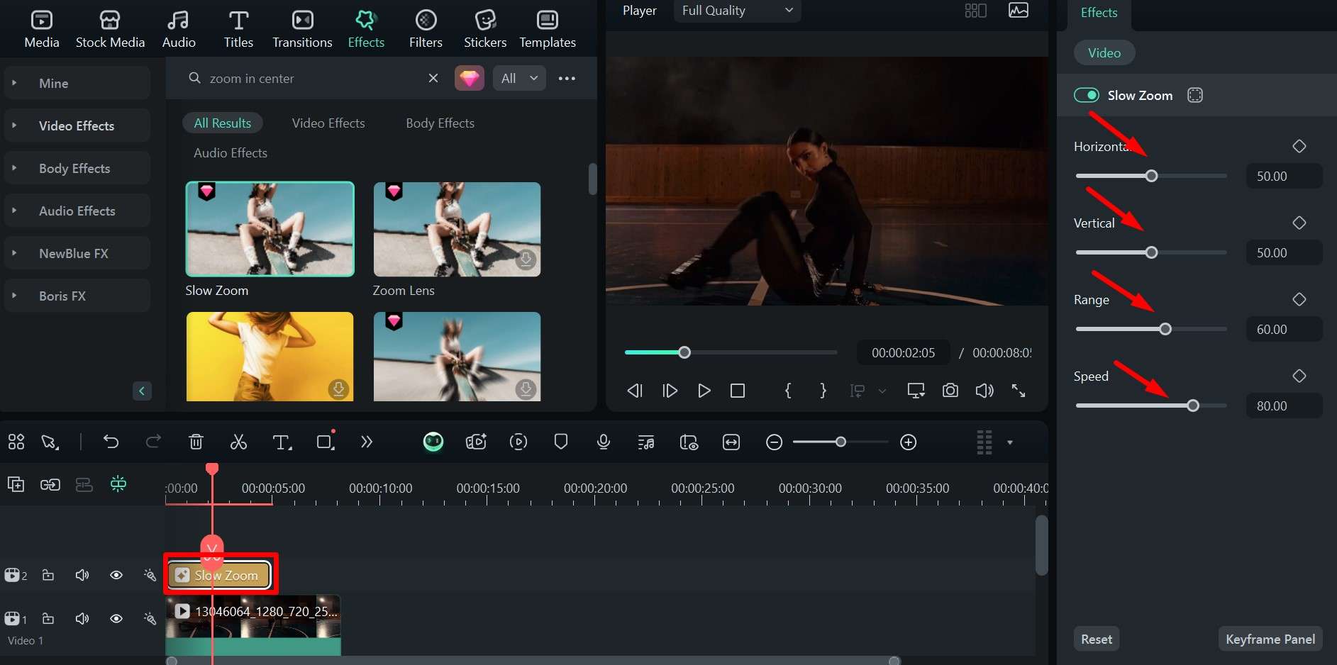
Task: Open the Full Quality dropdown
Action: click(737, 11)
